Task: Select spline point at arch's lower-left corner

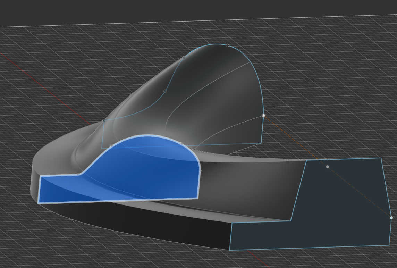Action: tap(104, 120)
